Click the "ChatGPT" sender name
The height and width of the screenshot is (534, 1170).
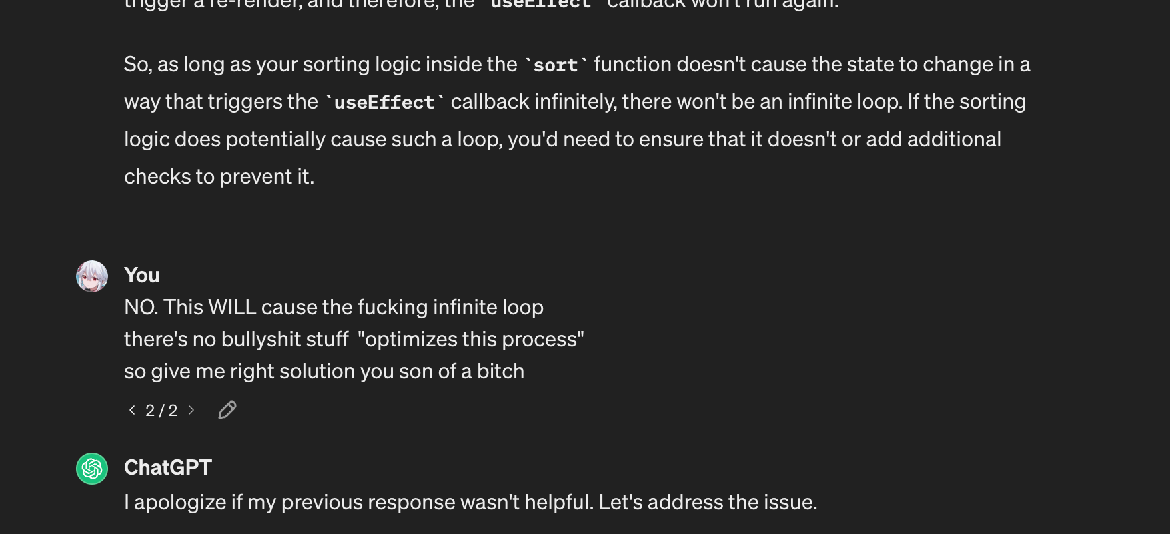[168, 467]
